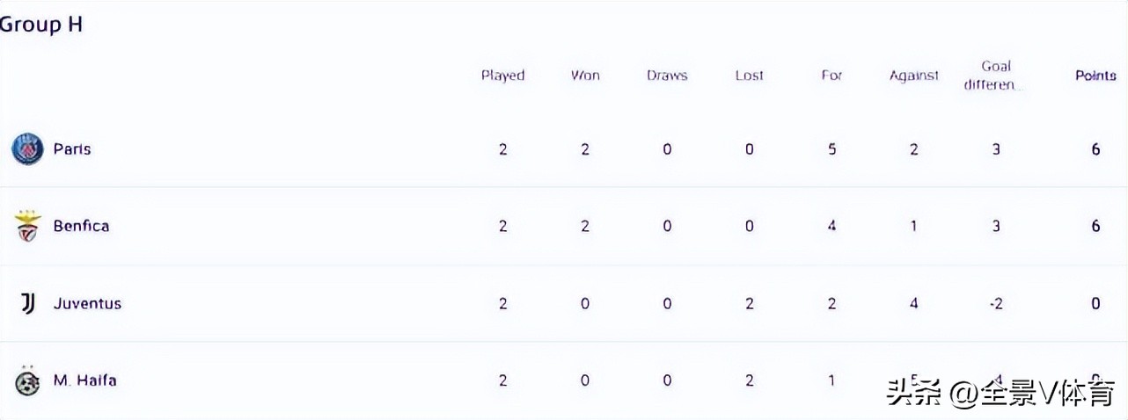This screenshot has height=420, width=1128.
Task: Select the M. Haifa team name
Action: [x=84, y=380]
